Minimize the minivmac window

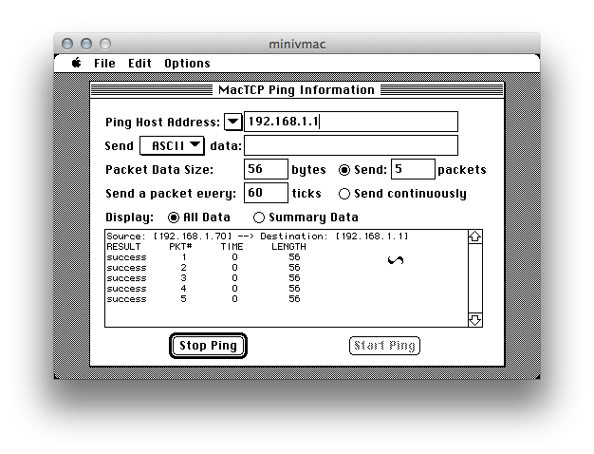pyautogui.click(x=86, y=44)
